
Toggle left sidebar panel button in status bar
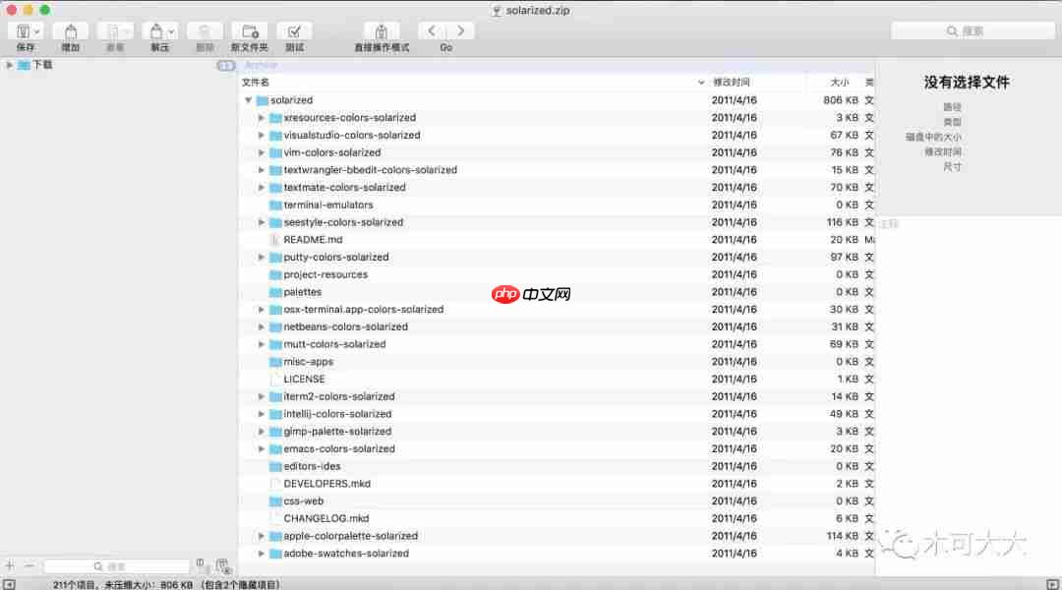click(x=9, y=584)
